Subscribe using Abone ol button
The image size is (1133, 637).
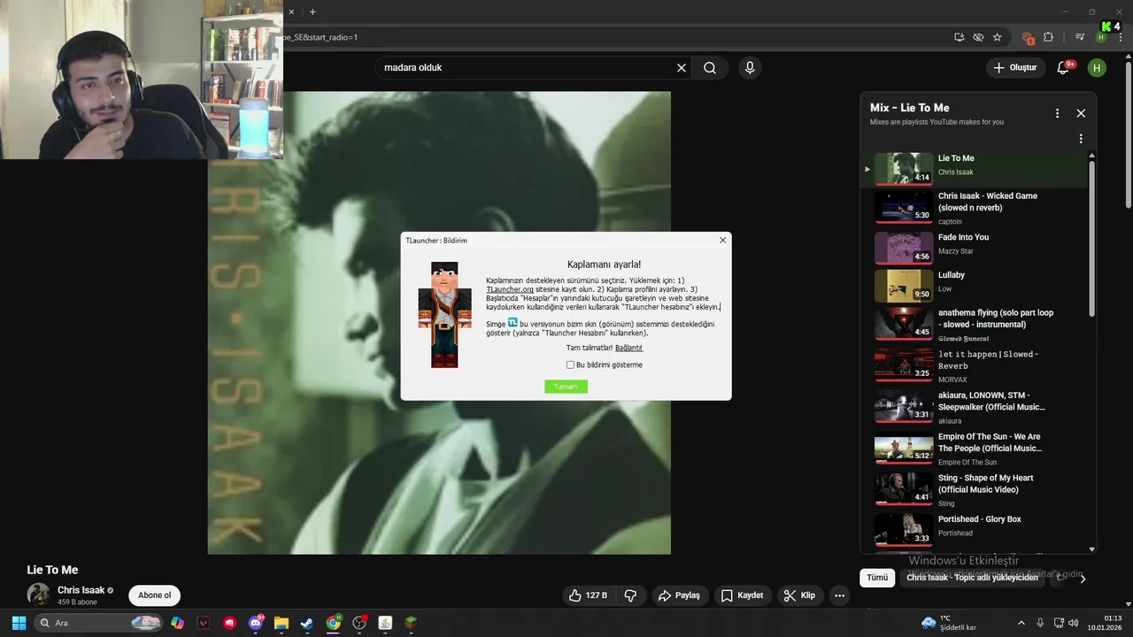coord(154,595)
